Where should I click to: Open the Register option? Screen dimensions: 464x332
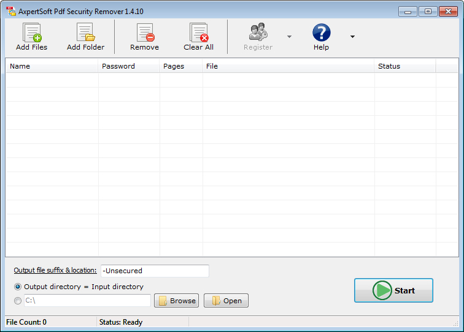[x=258, y=37]
